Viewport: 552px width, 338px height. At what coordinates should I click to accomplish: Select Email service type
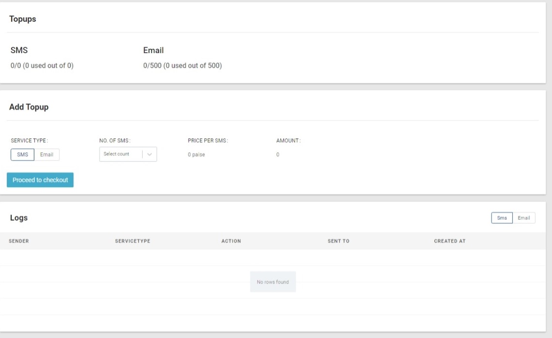(47, 155)
